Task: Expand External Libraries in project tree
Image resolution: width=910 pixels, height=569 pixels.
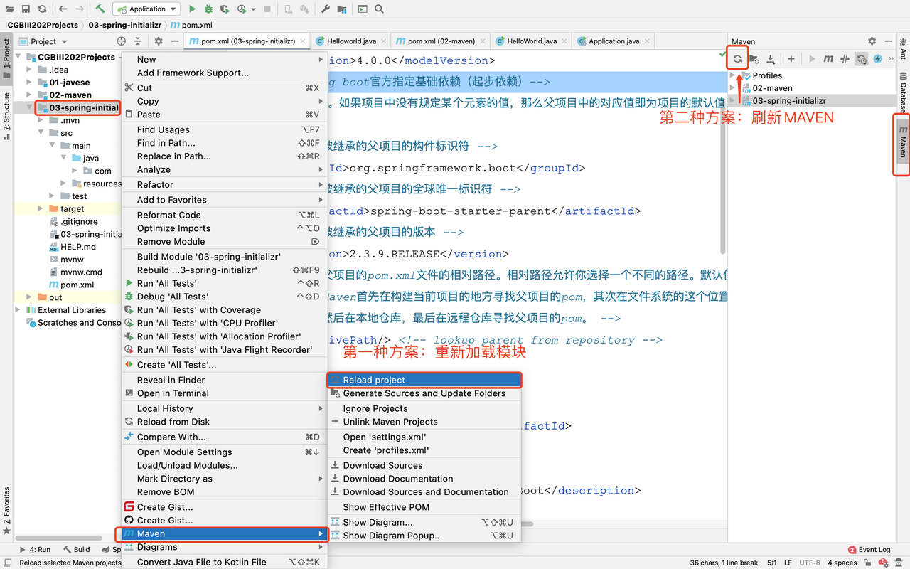Action: click(x=18, y=310)
